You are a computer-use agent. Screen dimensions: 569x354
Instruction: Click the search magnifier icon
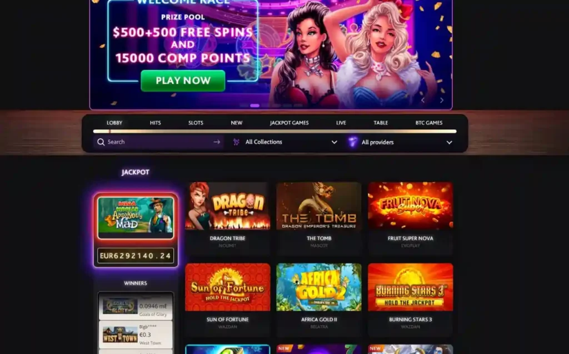(x=101, y=142)
